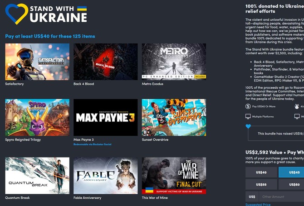This screenshot has width=304, height=206.
Task: Click the dollar sign Pay US$40 icon
Action: 248,106
